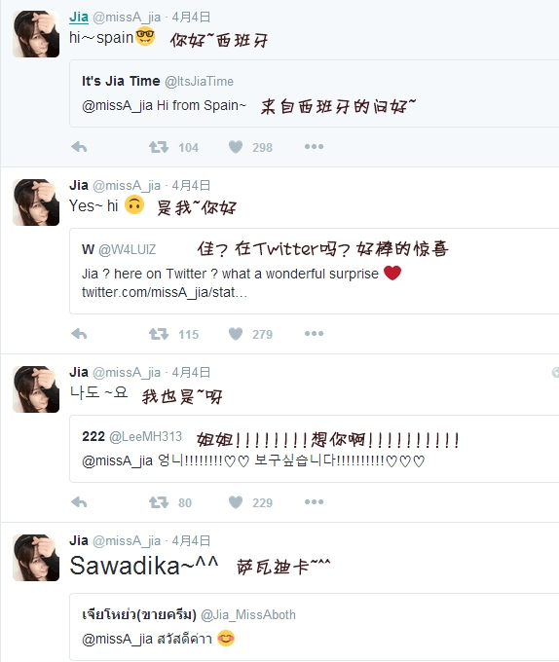Open more options on the Korean tweet

coord(315,502)
